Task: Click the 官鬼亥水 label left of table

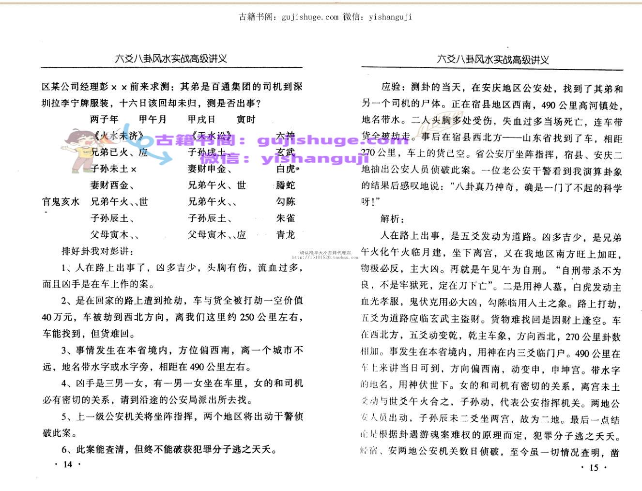Action: (x=61, y=202)
